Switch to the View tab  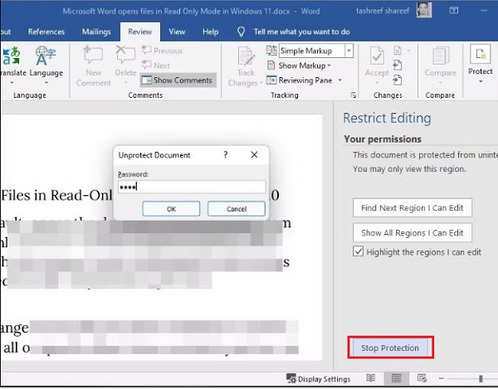[x=177, y=32]
